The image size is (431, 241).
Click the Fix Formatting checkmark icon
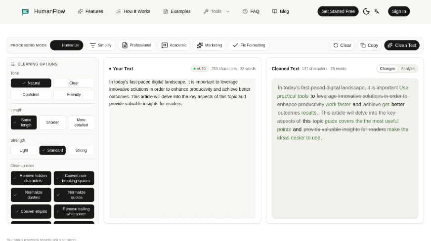coord(235,45)
